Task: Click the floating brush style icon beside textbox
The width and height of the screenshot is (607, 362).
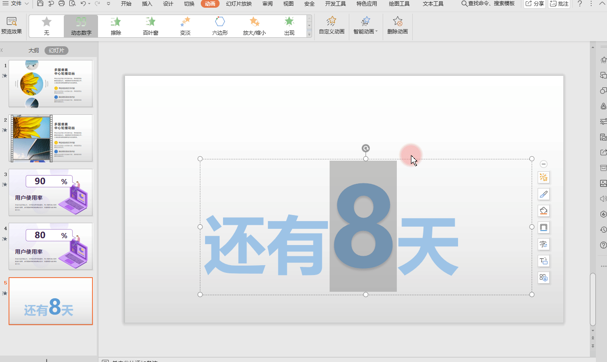Action: click(x=544, y=194)
